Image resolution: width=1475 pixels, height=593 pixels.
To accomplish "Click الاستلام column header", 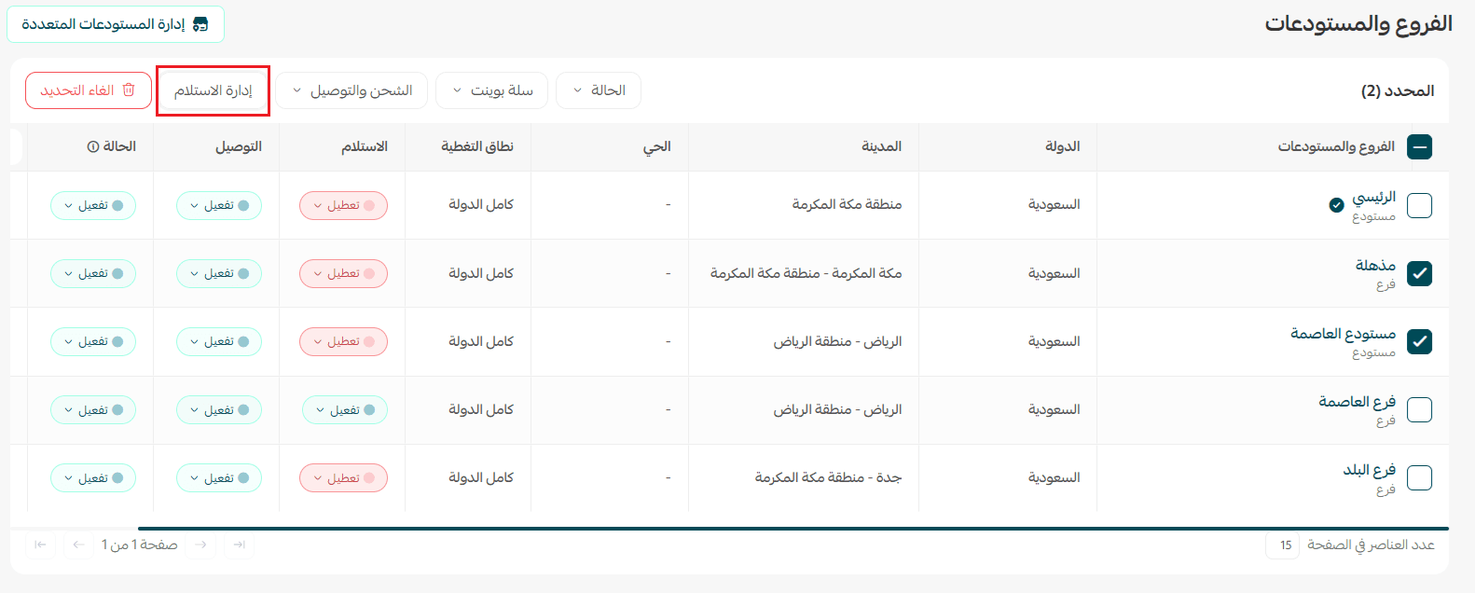I will click(x=365, y=146).
